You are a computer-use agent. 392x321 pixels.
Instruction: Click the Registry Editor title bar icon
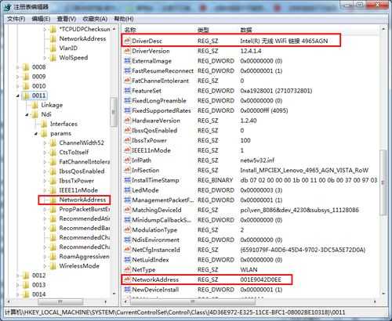pyautogui.click(x=7, y=7)
